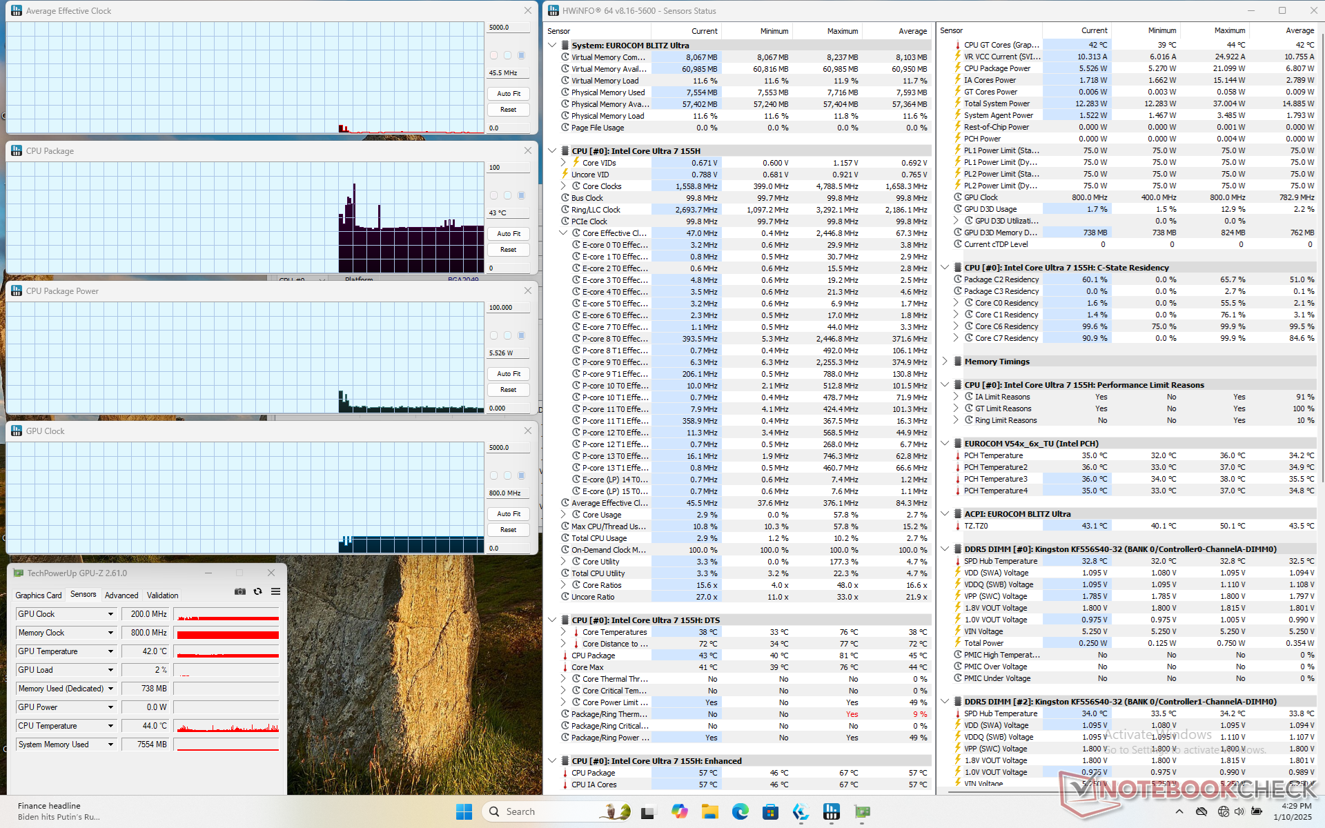Open Task View from the taskbar
The width and height of the screenshot is (1325, 828).
[x=647, y=811]
